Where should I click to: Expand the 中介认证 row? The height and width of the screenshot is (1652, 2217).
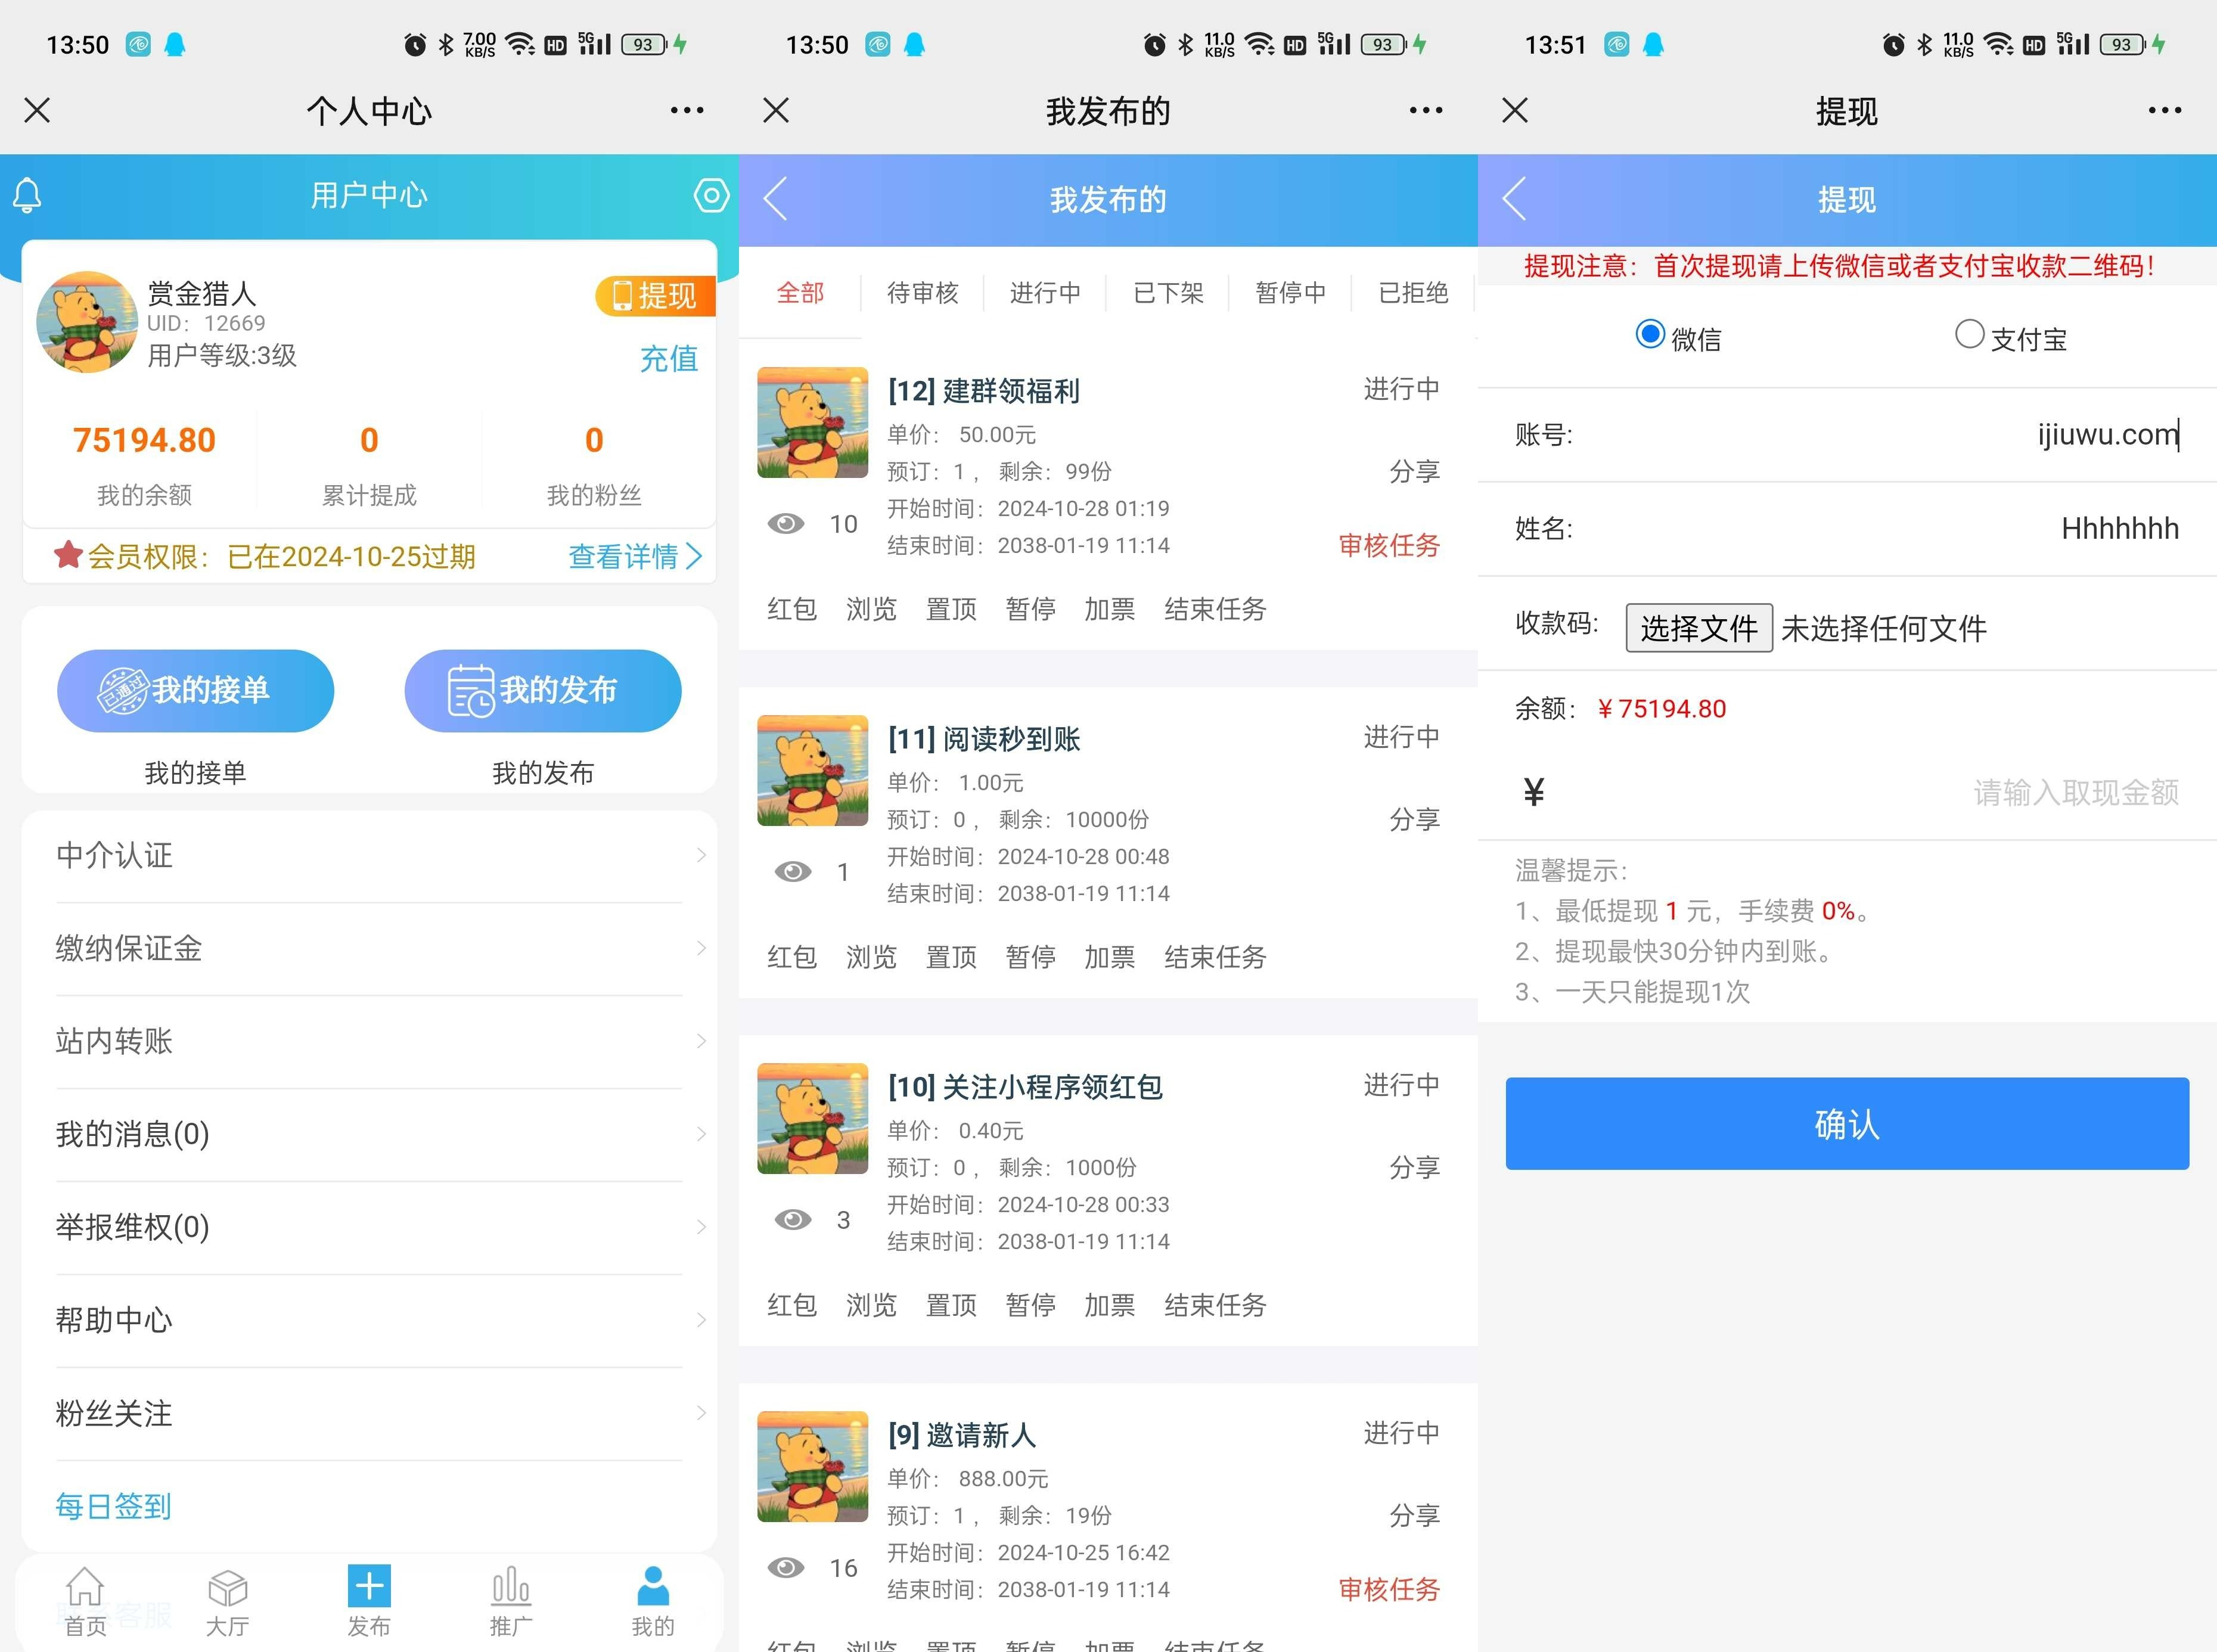tap(370, 856)
